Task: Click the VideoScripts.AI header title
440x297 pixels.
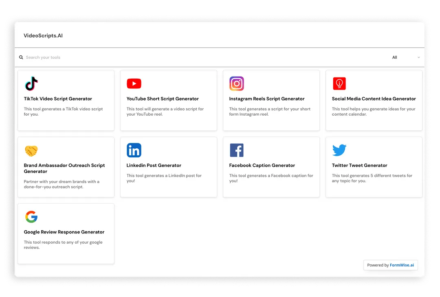Action: [43, 35]
